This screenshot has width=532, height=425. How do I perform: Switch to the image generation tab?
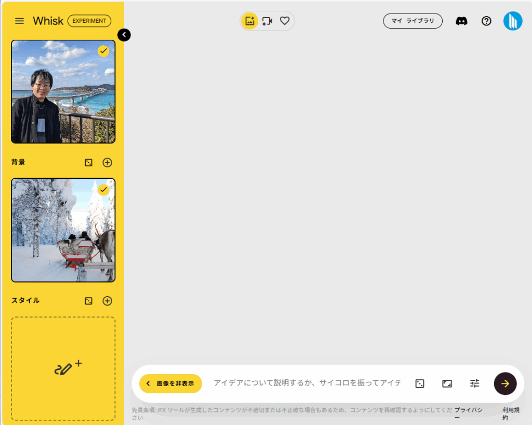[250, 21]
